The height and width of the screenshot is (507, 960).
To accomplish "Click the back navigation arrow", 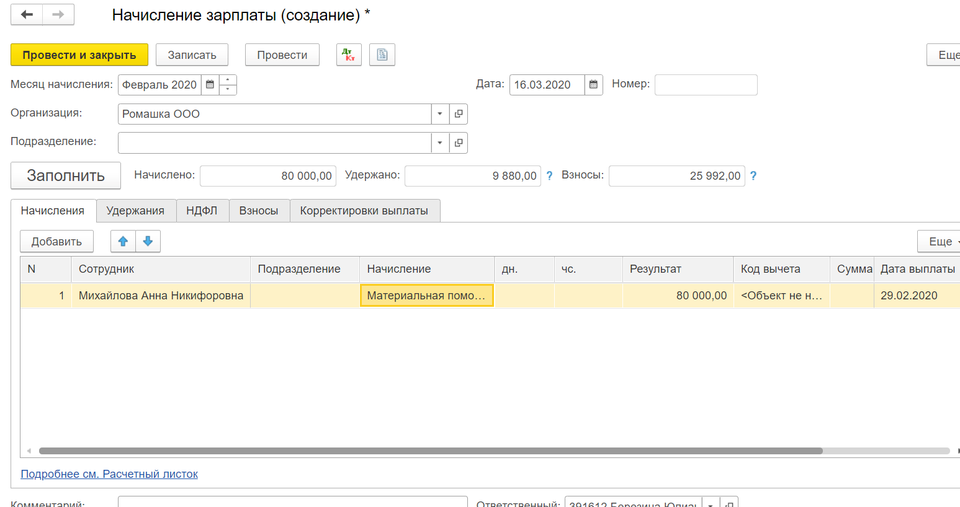I will [x=27, y=15].
